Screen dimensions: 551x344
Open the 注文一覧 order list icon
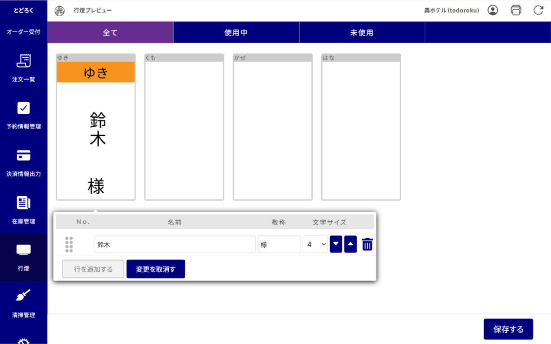point(23,61)
